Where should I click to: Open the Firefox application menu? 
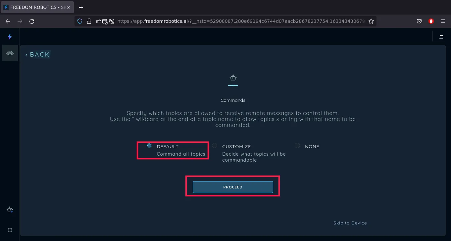pyautogui.click(x=443, y=21)
